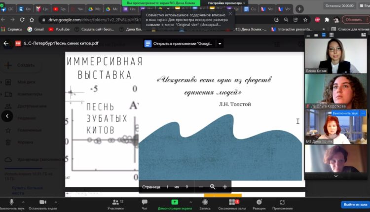370x212 pixels.
Task: Click the Leave Room button
Action: (355, 205)
